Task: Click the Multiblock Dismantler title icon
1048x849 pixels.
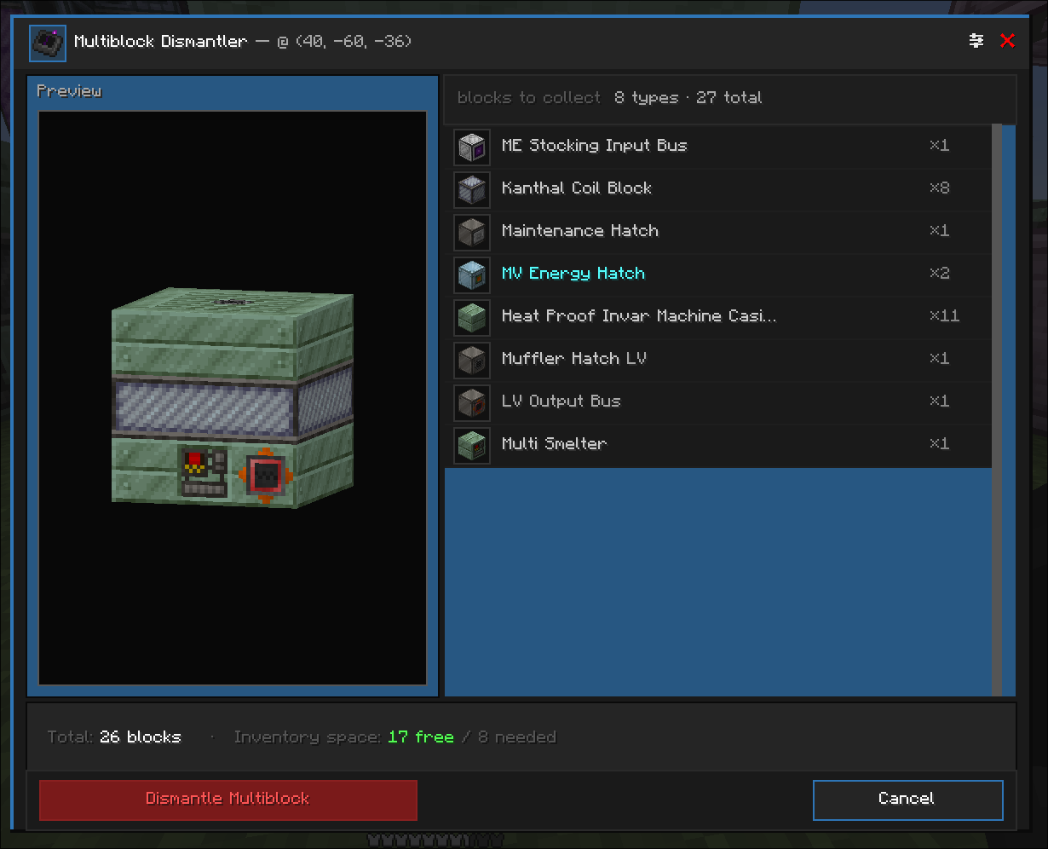Action: click(47, 43)
